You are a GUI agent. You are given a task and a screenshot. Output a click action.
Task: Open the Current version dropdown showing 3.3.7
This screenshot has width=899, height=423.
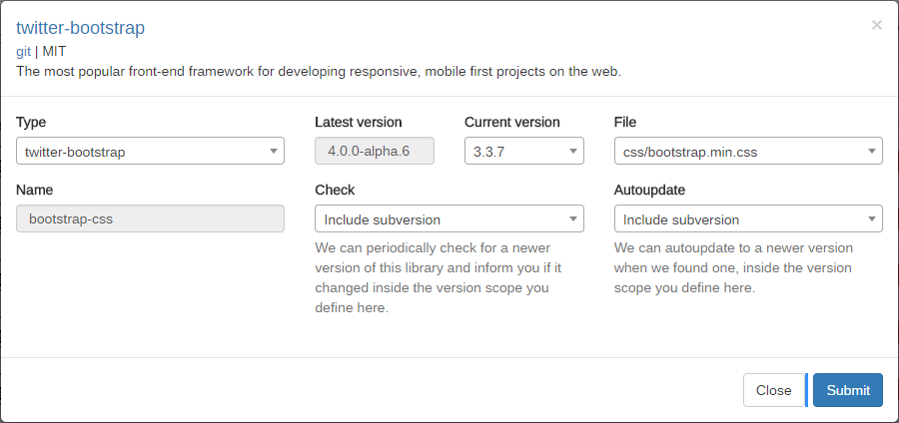[523, 151]
